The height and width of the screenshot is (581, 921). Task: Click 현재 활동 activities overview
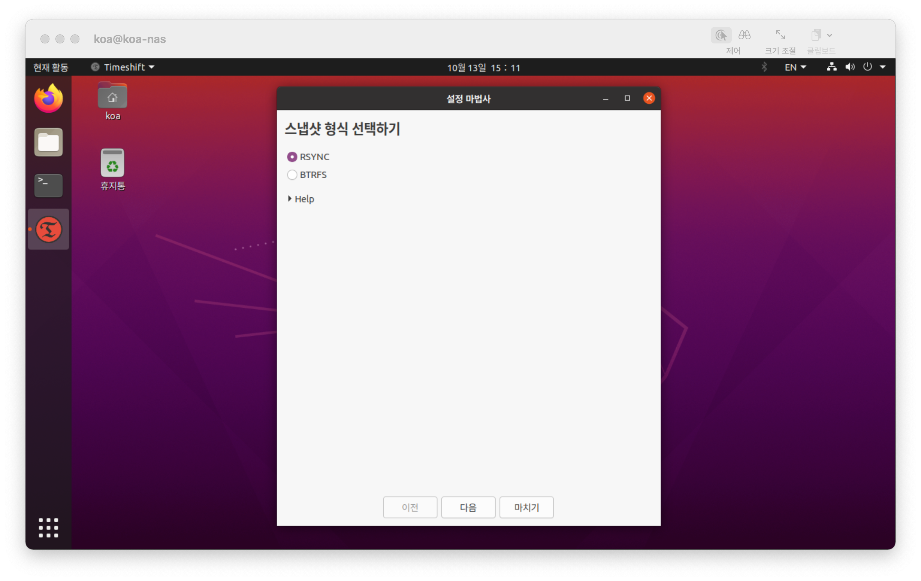coord(51,68)
